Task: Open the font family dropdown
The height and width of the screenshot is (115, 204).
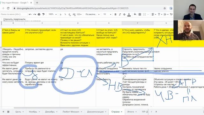Action: tap(92, 14)
